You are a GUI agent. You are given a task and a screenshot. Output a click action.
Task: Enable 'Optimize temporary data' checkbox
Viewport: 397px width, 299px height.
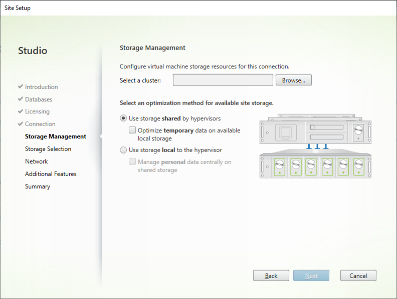[x=132, y=130]
